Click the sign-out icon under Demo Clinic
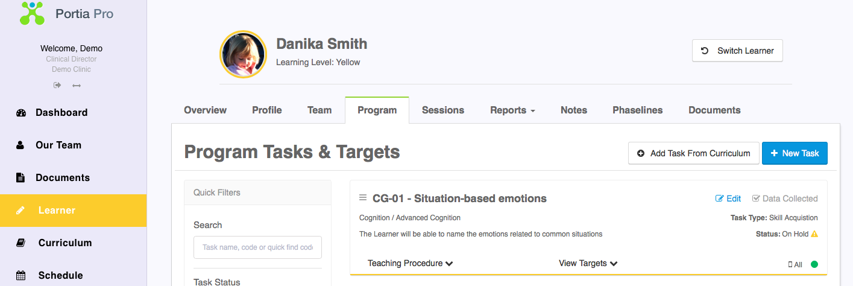This screenshot has height=286, width=853. (x=57, y=85)
